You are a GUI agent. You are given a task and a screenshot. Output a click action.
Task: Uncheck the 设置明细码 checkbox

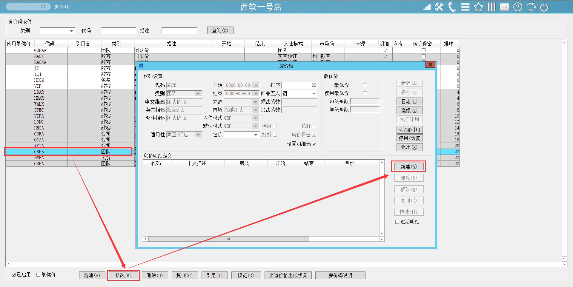coord(314,144)
